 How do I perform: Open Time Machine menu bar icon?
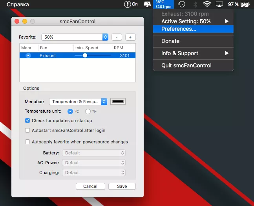point(181,4)
